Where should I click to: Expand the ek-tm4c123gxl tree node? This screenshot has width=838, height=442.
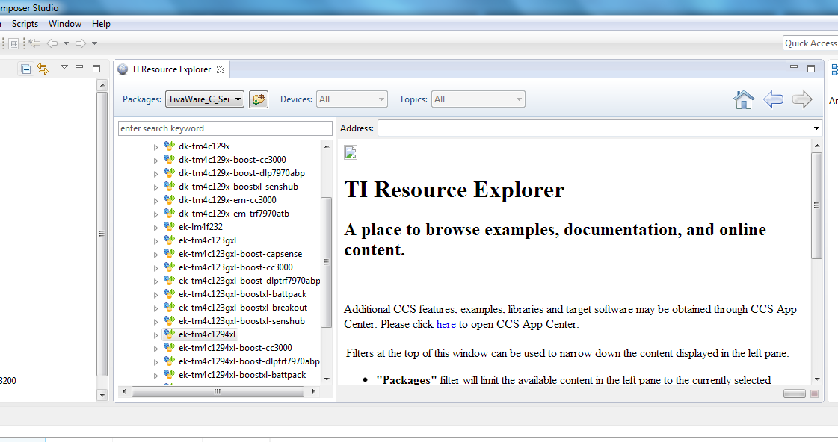point(155,240)
